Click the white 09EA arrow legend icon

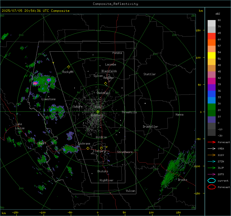tap(211, 148)
